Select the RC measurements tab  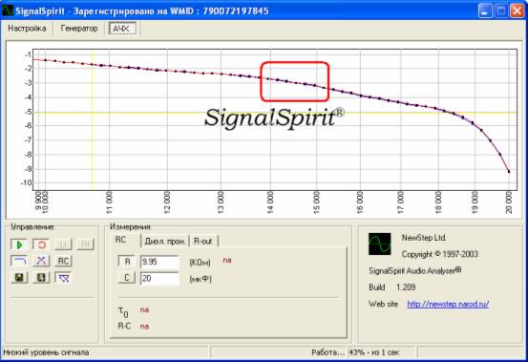[x=121, y=240]
